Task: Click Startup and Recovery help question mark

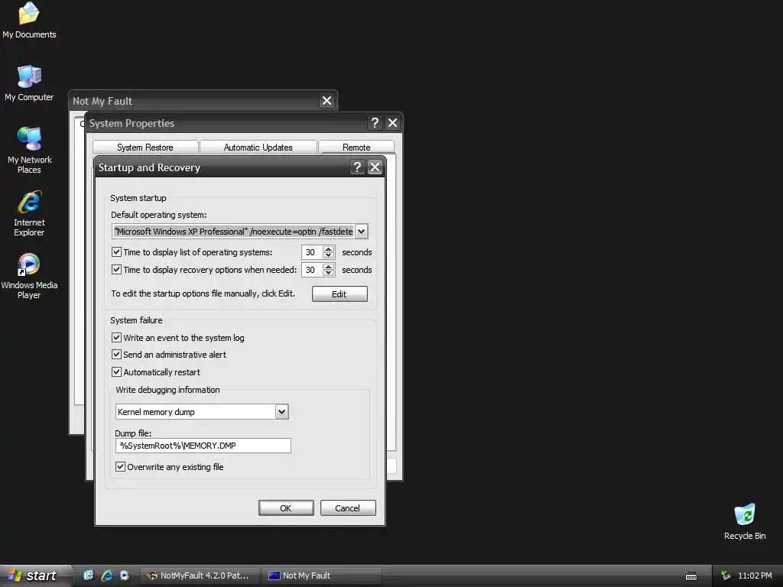Action: coord(356,167)
